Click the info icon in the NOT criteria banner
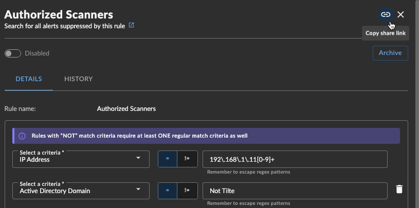 pos(22,136)
